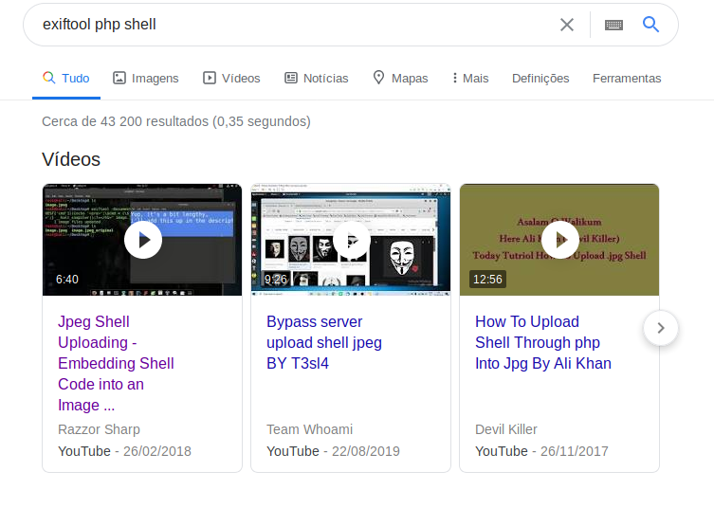Open How To Upload Shell Through php link

(542, 342)
